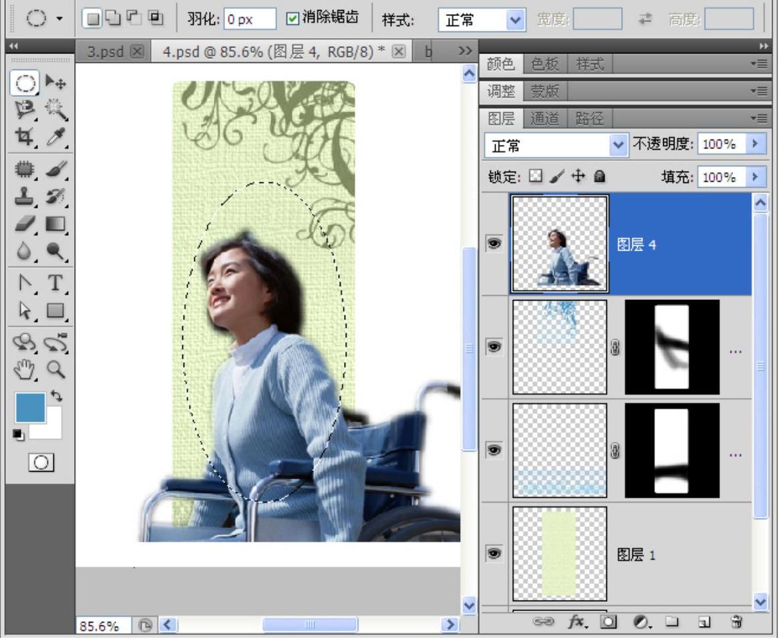Open the layer blend mode dropdown
778x638 pixels.
pyautogui.click(x=619, y=144)
